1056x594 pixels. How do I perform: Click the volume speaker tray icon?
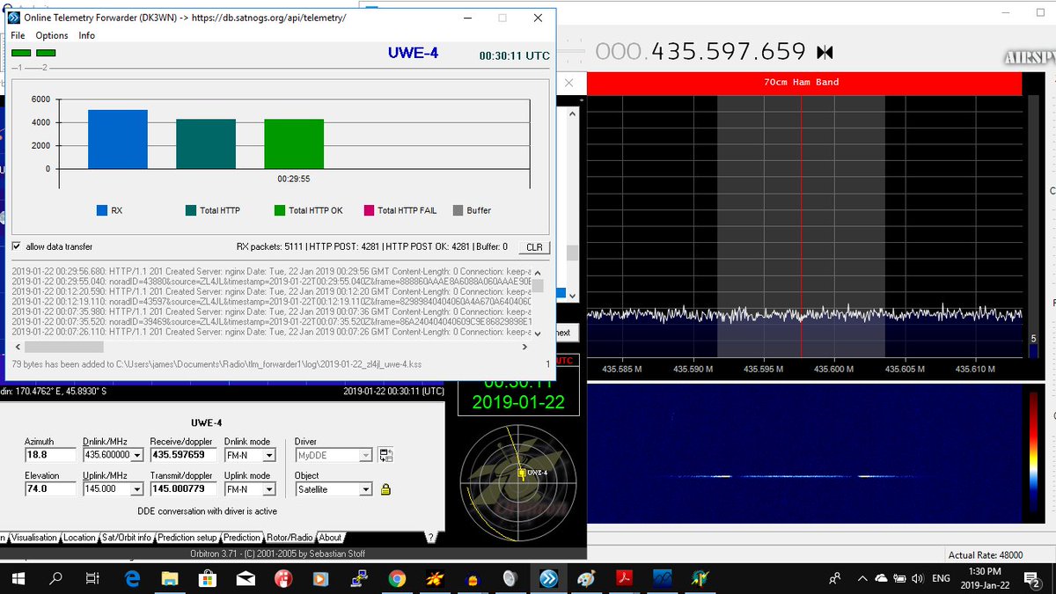click(918, 578)
